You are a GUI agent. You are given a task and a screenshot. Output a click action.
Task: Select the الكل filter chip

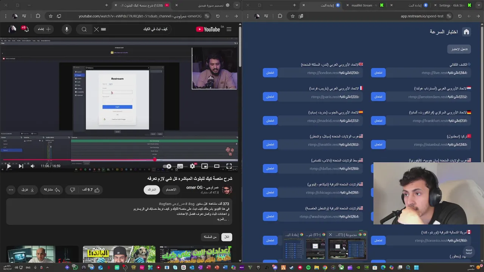click(227, 237)
